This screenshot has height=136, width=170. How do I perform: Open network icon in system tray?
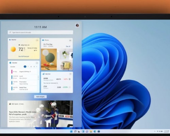click(x=157, y=131)
